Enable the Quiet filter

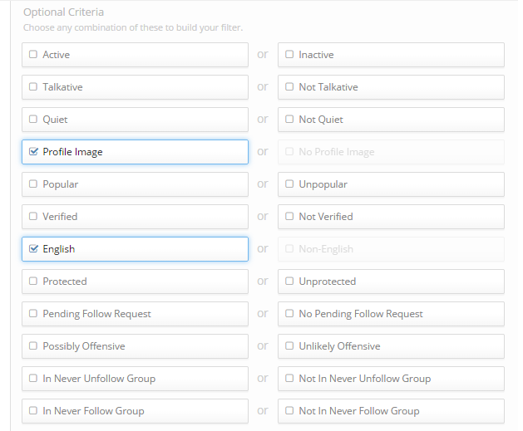(33, 119)
